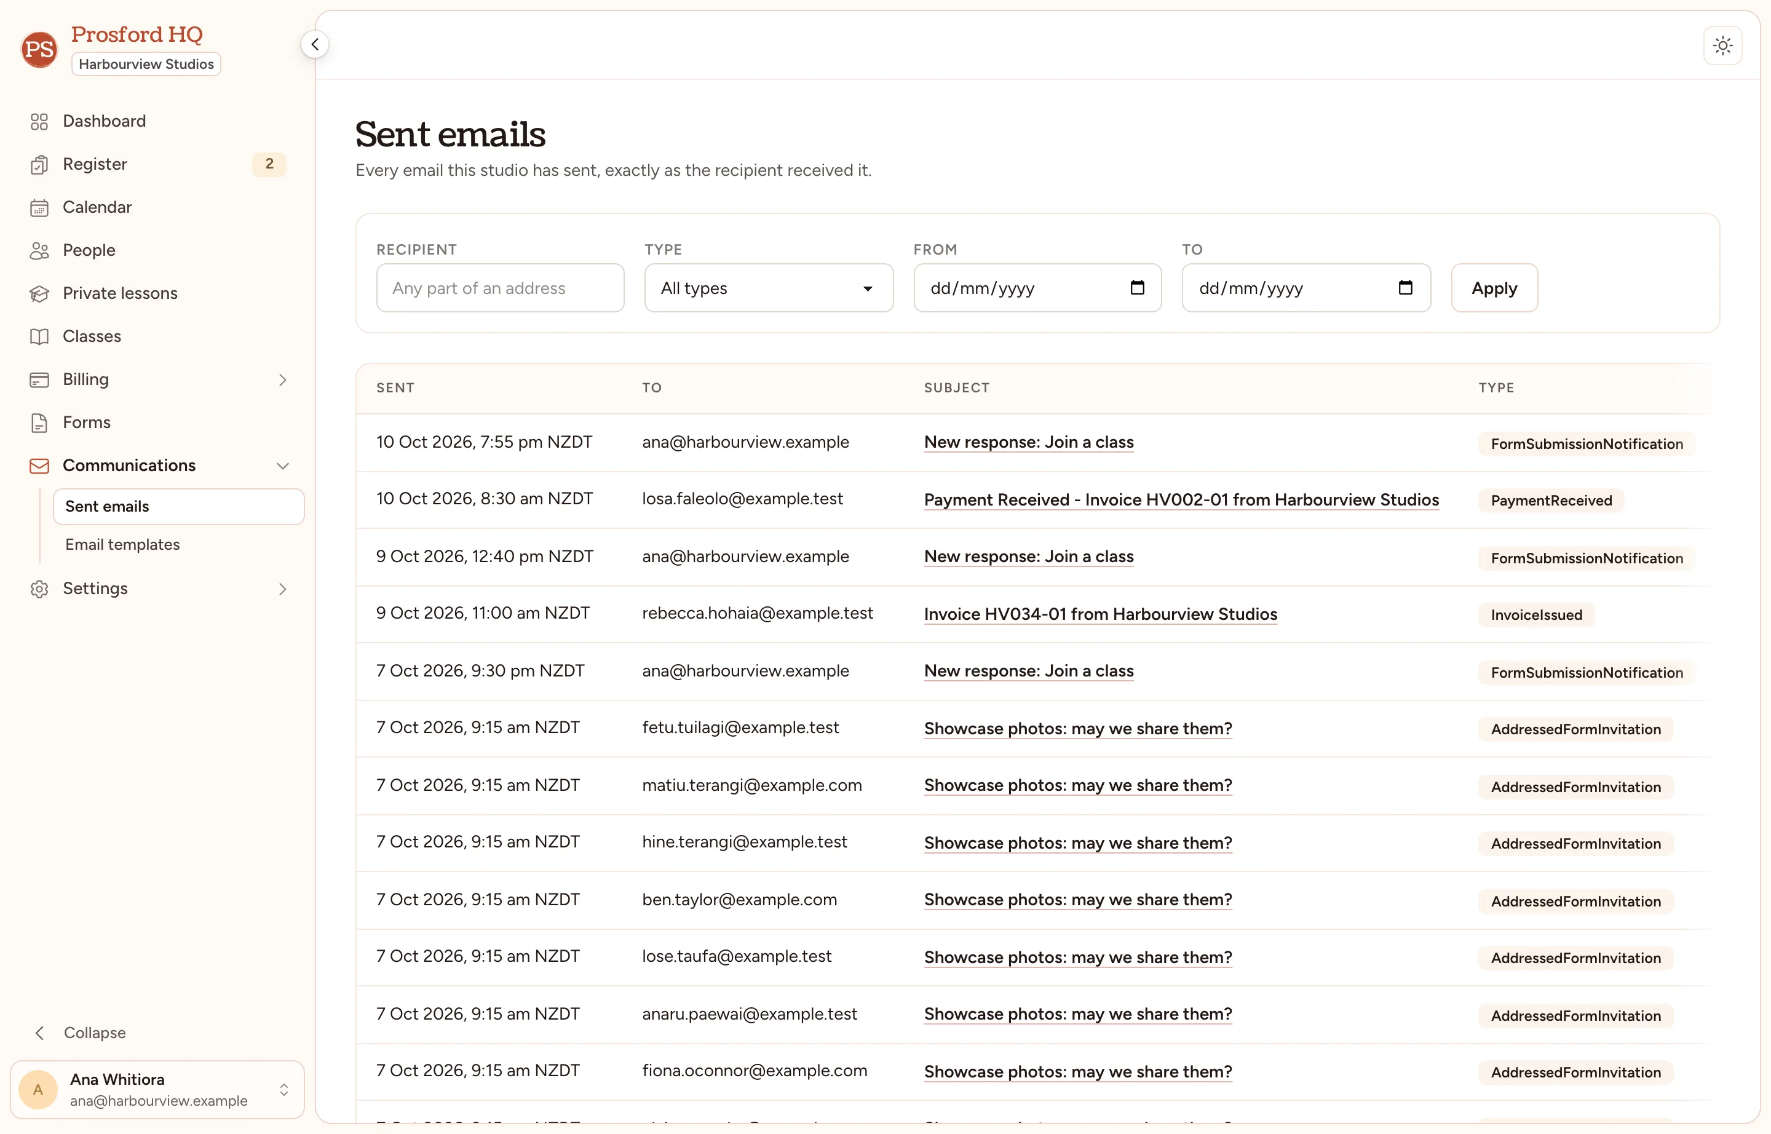Click the Register clipboard icon
This screenshot has height=1134, width=1771.
pos(39,164)
